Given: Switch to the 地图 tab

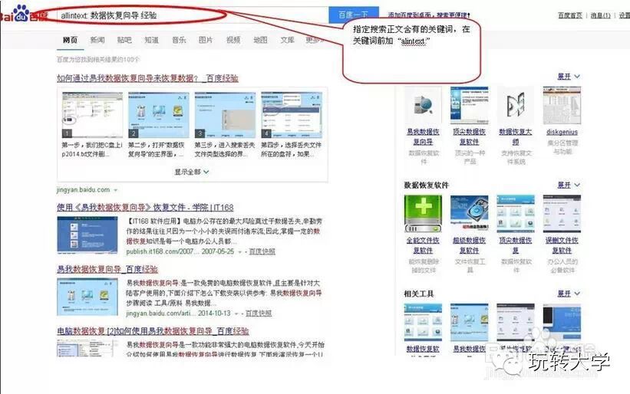Looking at the screenshot, I should [x=260, y=40].
